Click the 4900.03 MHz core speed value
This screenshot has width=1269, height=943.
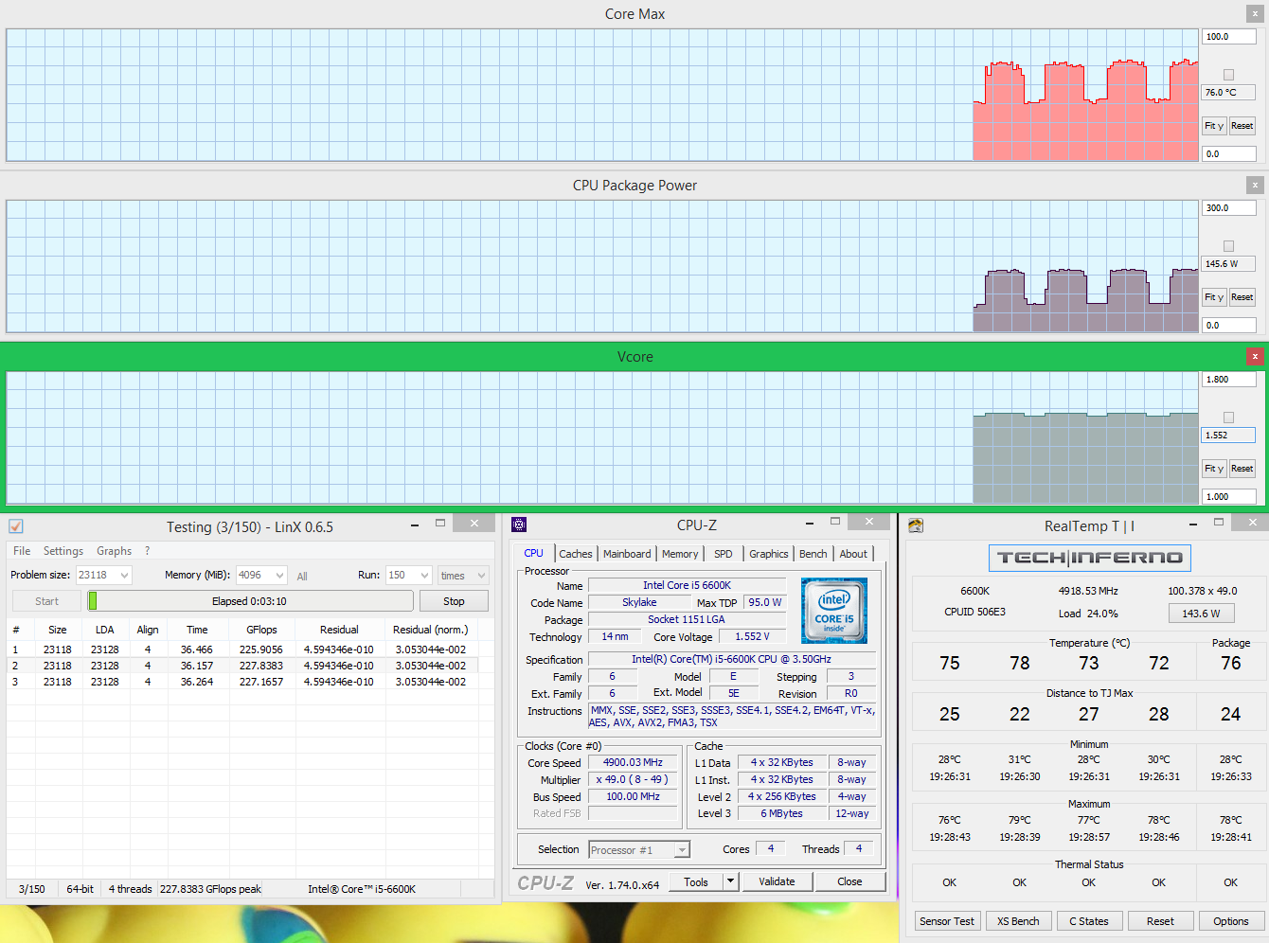point(633,763)
